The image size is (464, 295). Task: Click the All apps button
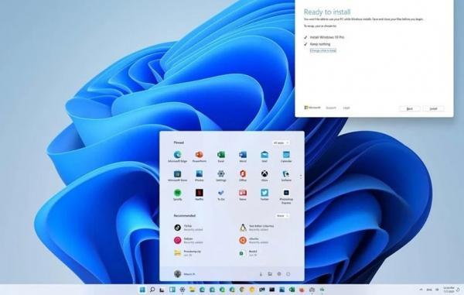coord(281,142)
